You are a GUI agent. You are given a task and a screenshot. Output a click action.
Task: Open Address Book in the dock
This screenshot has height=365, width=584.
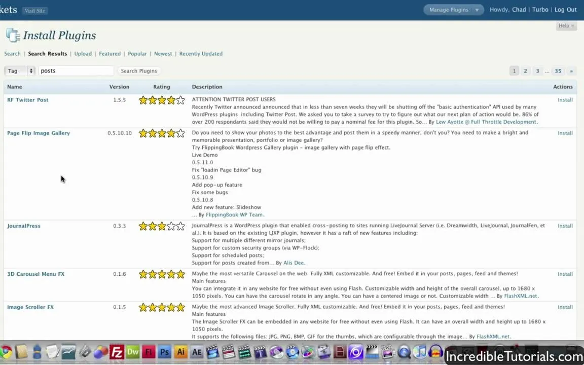(22, 352)
